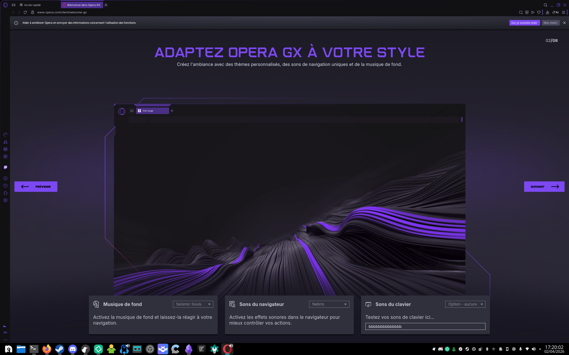Click Oui, je souhaite aider button
The width and height of the screenshot is (569, 355).
click(x=524, y=23)
